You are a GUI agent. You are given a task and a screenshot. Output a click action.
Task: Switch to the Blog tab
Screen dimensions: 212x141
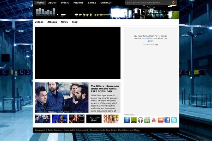75,22
